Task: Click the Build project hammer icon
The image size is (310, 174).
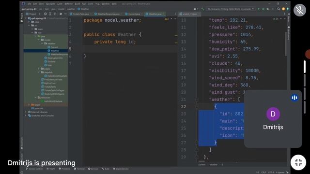Action: click(x=202, y=9)
